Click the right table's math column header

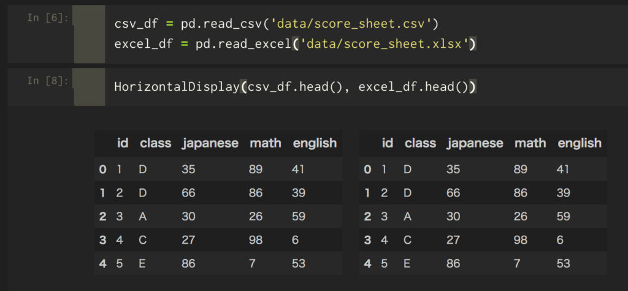click(x=530, y=143)
